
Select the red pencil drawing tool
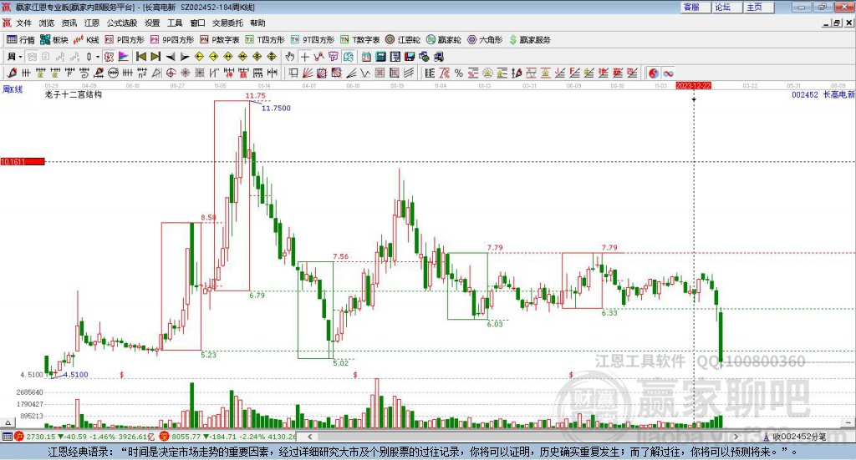[12, 73]
